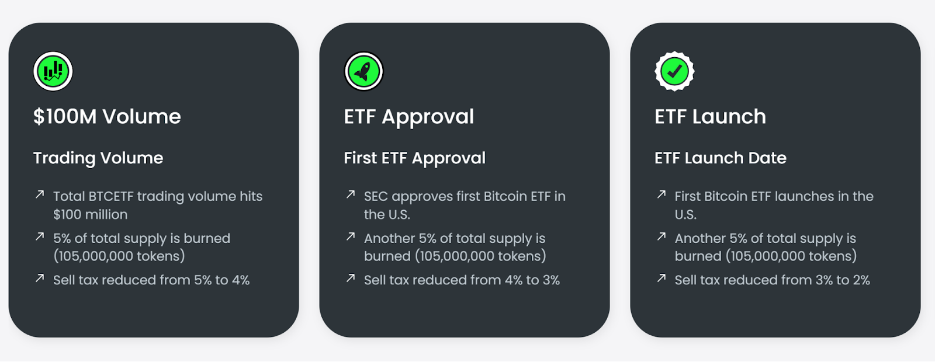Click arrow beside 'Sell tax reduced from 3% to 2%'
Screen dimensions: 935x362
pyautogui.click(x=662, y=279)
